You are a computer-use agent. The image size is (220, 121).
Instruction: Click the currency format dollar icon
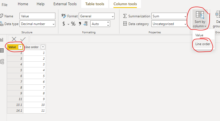coord(64,24)
